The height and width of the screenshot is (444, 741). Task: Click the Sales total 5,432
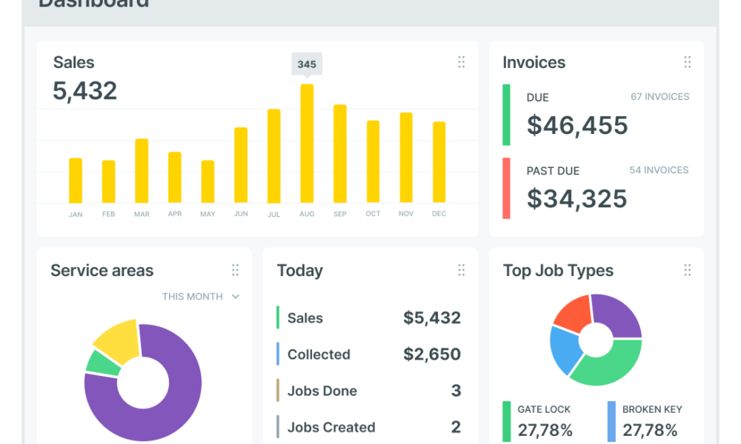coord(84,90)
